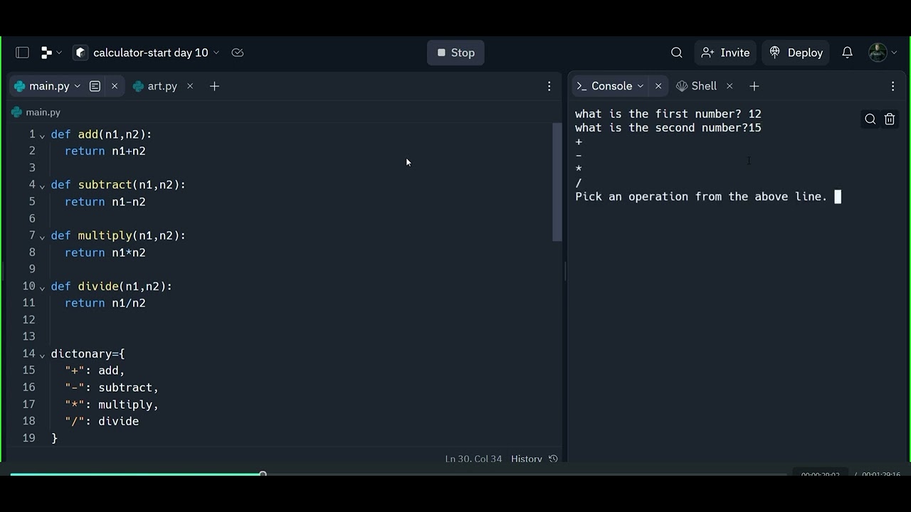Click the editor vertical scrollbar

point(557,183)
